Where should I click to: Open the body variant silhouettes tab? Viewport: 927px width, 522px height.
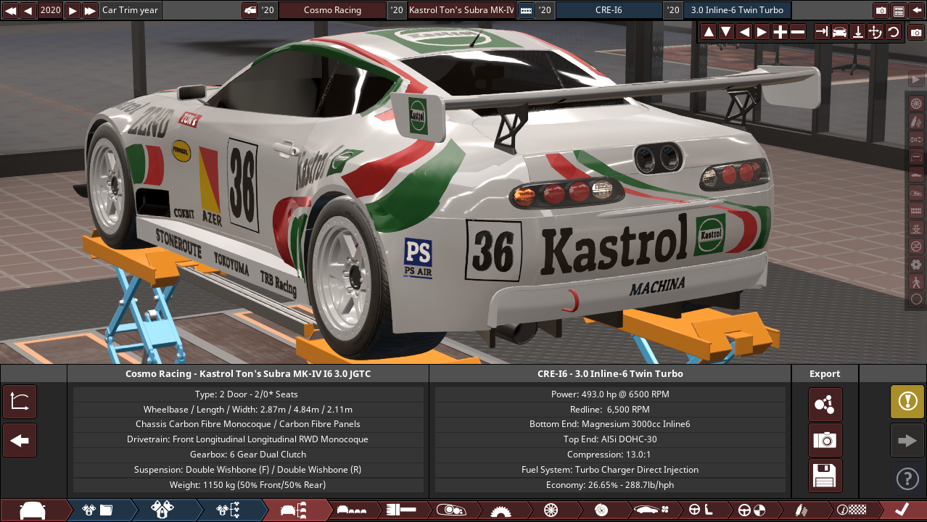(x=351, y=510)
